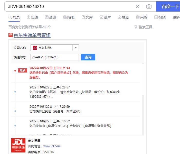Click the document icon on 文库 tab
Image resolution: width=180 pixels, height=154 pixels.
pyautogui.click(x=83, y=17)
